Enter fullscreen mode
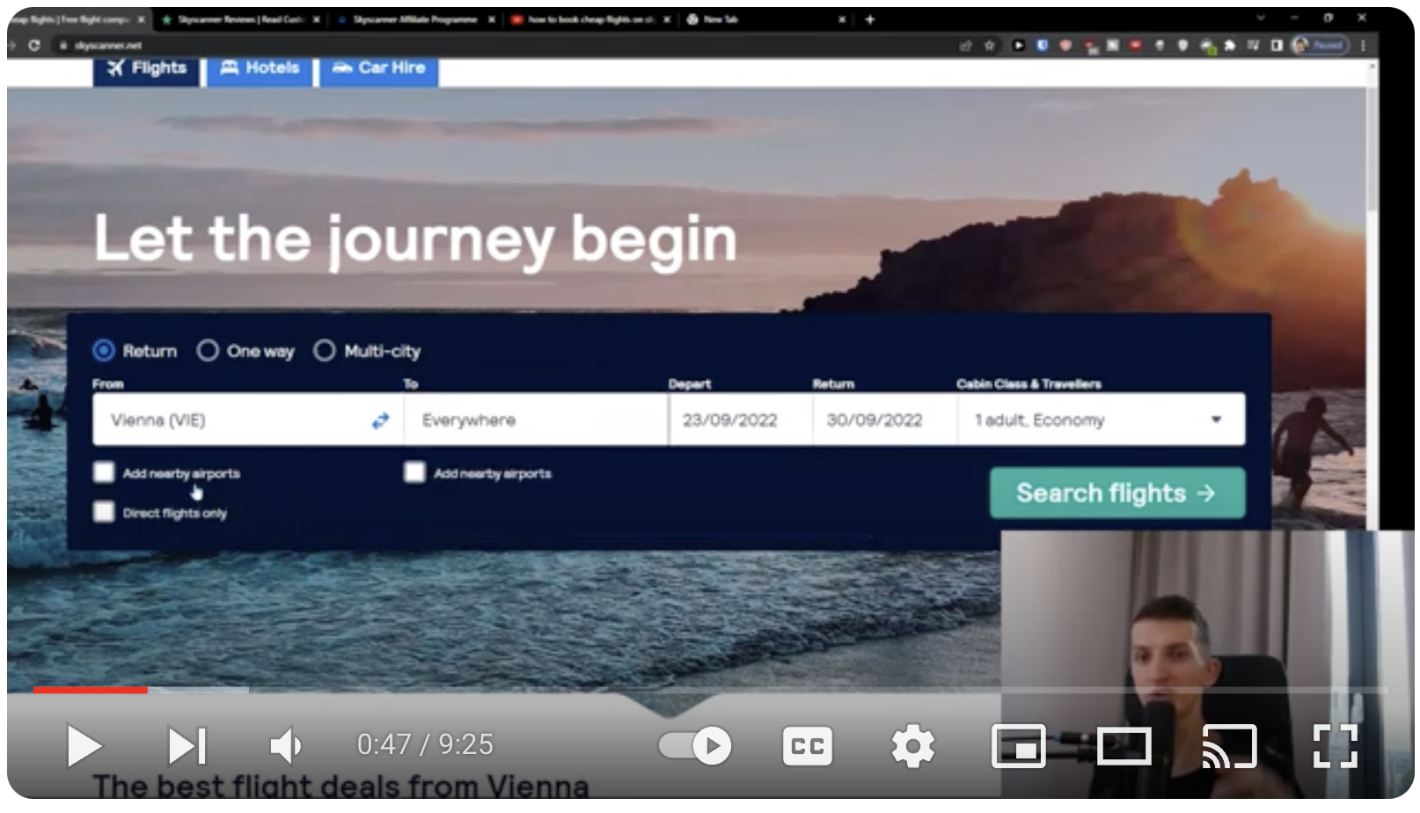The width and height of the screenshot is (1420, 813). point(1335,747)
